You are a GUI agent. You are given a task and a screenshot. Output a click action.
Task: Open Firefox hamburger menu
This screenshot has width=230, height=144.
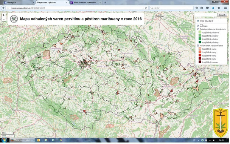[225, 8]
